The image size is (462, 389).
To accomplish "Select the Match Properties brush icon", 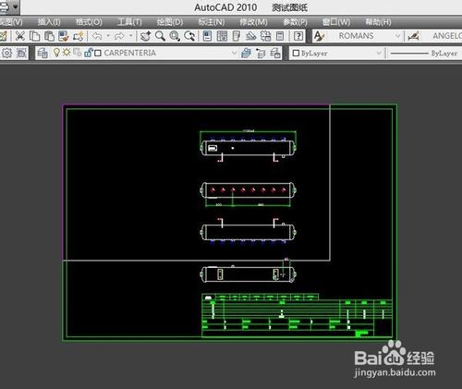I will click(x=64, y=36).
